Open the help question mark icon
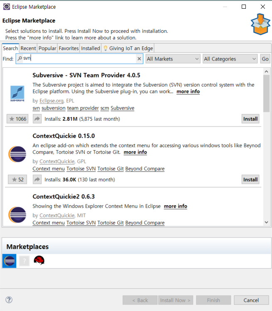 pos(9,300)
